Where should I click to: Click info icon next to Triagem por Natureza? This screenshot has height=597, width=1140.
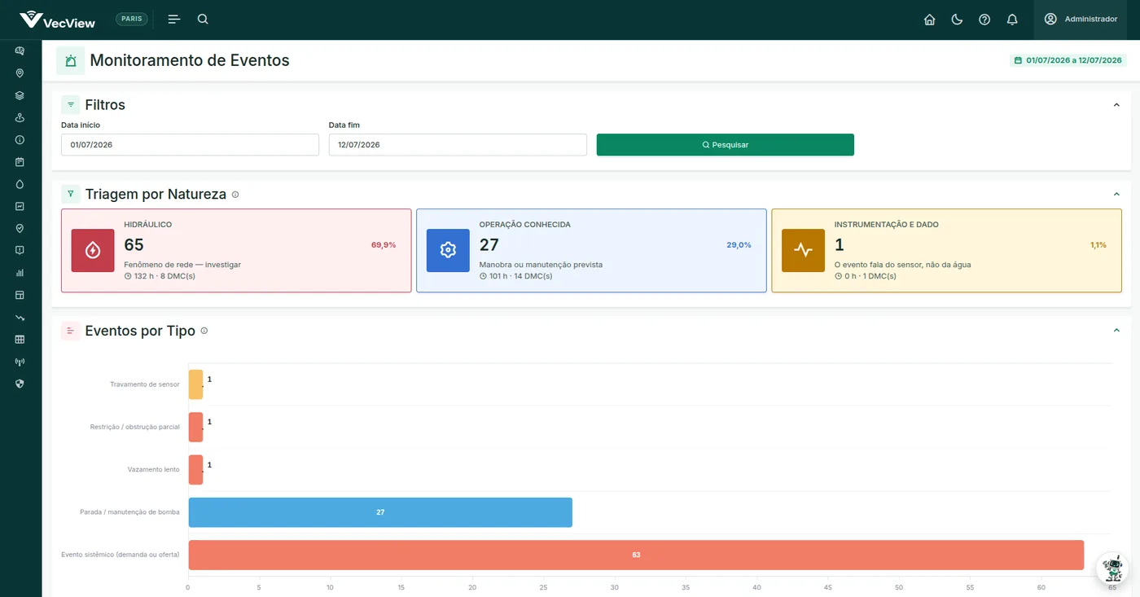pyautogui.click(x=235, y=195)
